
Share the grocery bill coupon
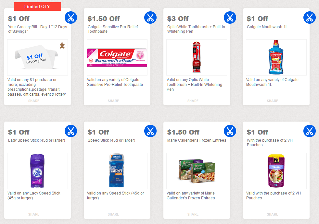(34, 101)
